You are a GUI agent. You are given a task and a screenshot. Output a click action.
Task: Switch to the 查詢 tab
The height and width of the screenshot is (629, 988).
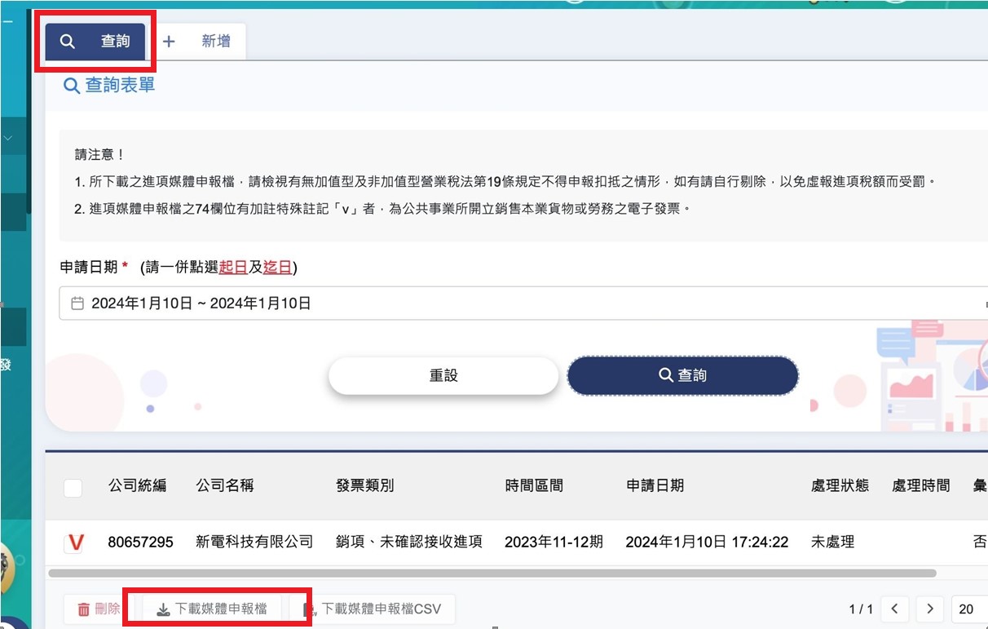tap(95, 41)
